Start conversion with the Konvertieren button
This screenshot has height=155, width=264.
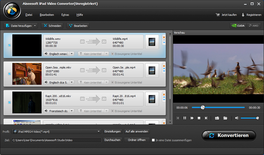click(x=229, y=135)
